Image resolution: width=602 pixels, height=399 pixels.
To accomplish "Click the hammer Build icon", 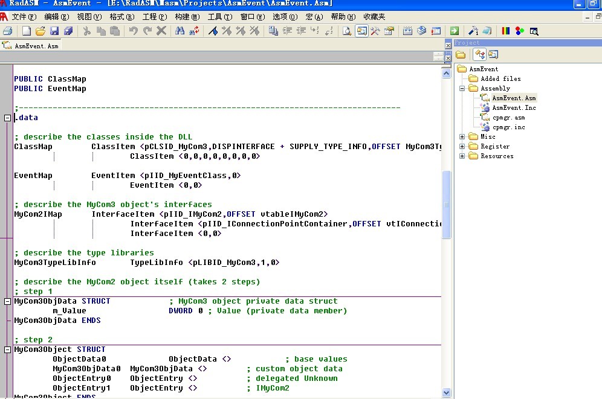I will 473,31.
